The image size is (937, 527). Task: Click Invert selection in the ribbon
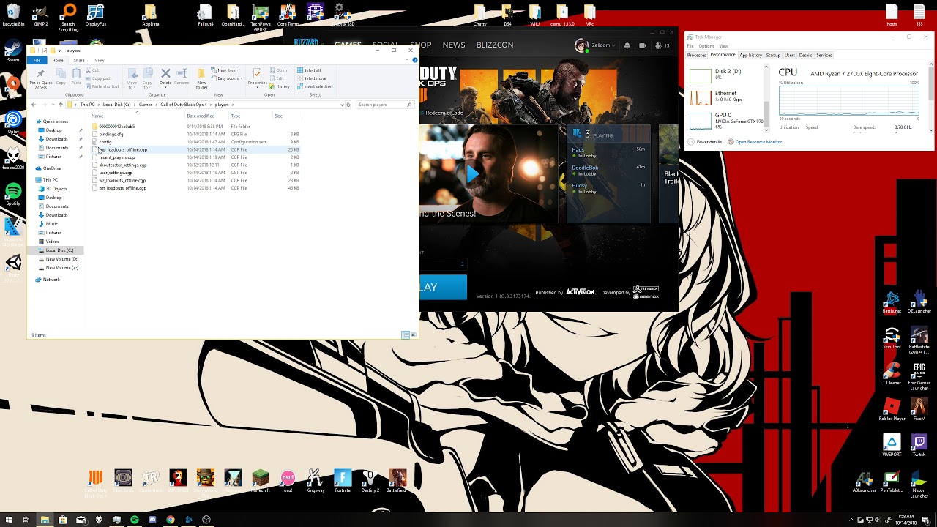coord(315,86)
